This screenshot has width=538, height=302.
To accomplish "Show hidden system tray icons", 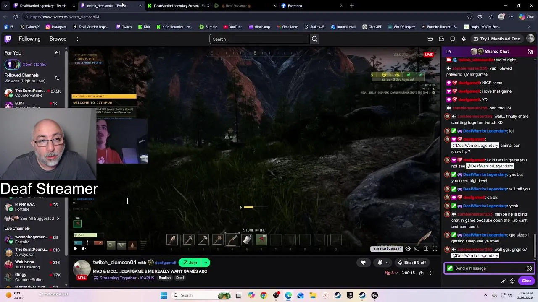I will coord(486,295).
